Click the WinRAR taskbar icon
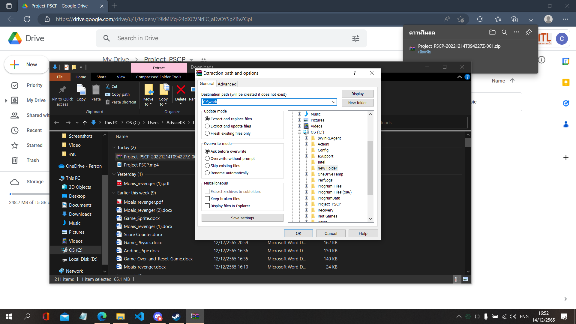The width and height of the screenshot is (576, 324). tap(195, 316)
